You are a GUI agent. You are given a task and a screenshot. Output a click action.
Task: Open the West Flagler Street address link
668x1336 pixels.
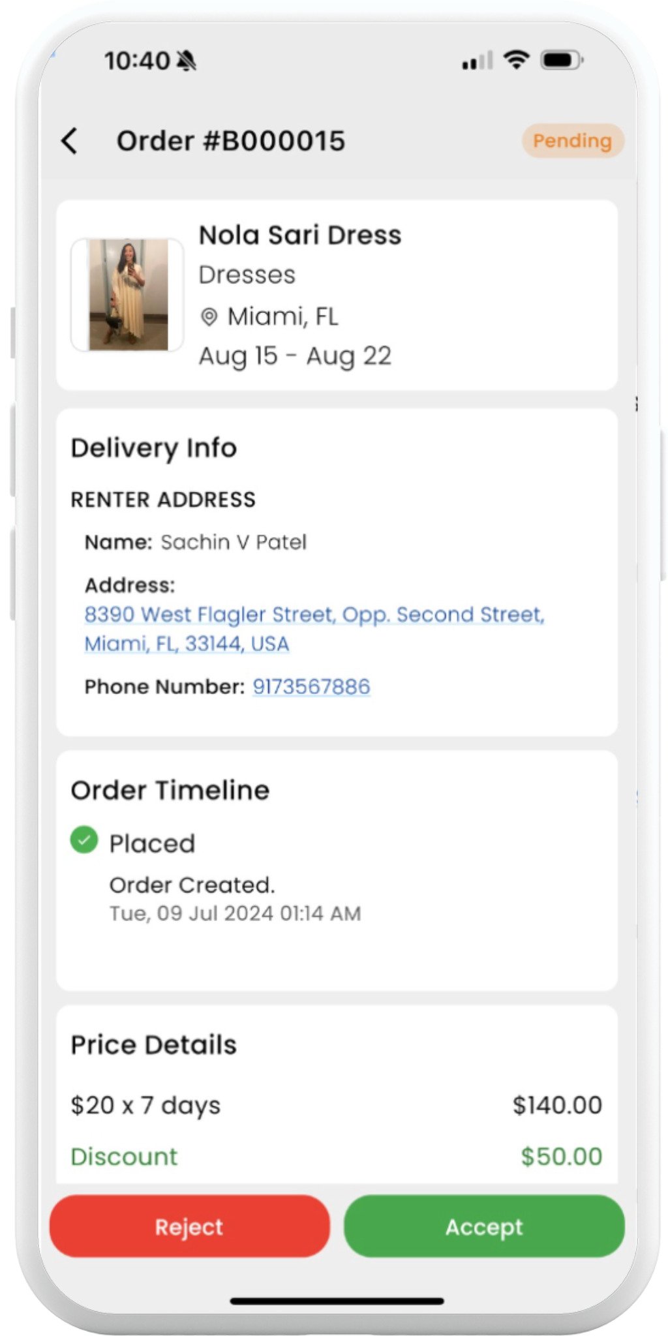(314, 629)
